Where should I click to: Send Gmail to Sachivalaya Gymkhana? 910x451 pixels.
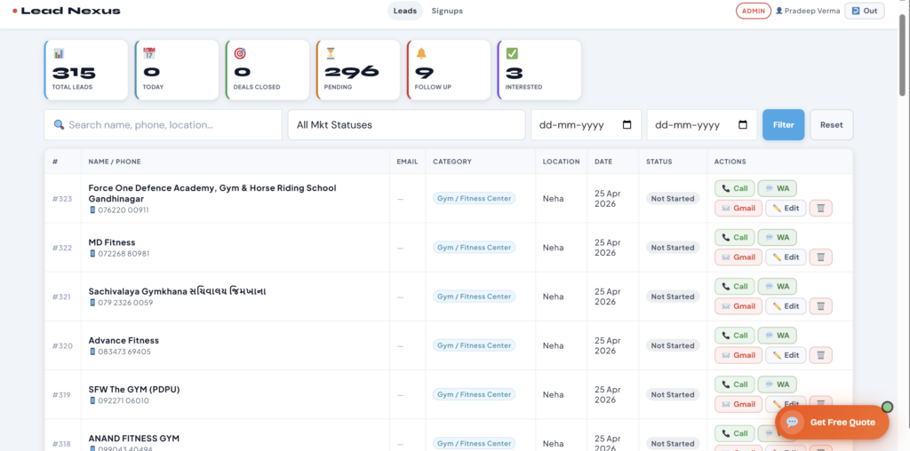(738, 306)
